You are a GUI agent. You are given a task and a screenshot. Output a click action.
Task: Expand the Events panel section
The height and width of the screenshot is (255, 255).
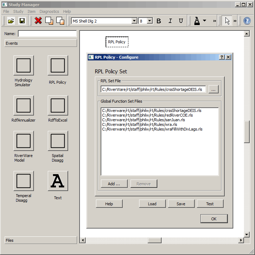pyautogui.click(x=41, y=43)
